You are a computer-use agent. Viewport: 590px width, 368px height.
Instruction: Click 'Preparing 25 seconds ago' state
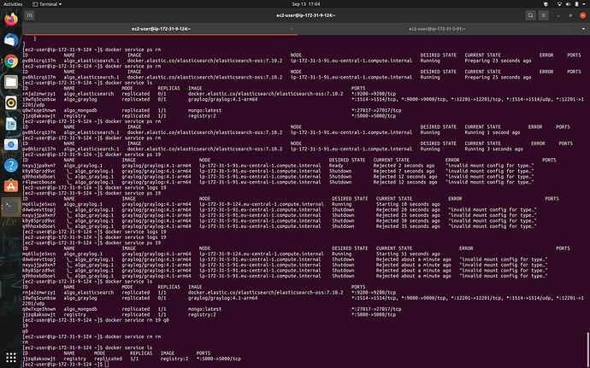click(x=498, y=77)
